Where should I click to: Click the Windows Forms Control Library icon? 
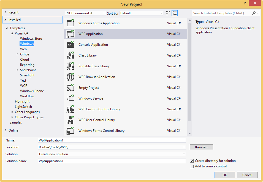71,131
